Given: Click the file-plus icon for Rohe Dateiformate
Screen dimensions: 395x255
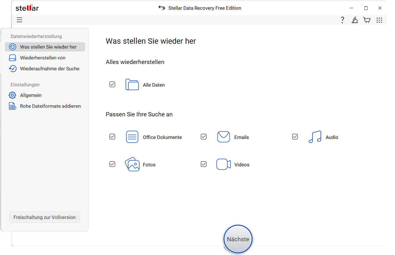Looking at the screenshot, I should (12, 106).
